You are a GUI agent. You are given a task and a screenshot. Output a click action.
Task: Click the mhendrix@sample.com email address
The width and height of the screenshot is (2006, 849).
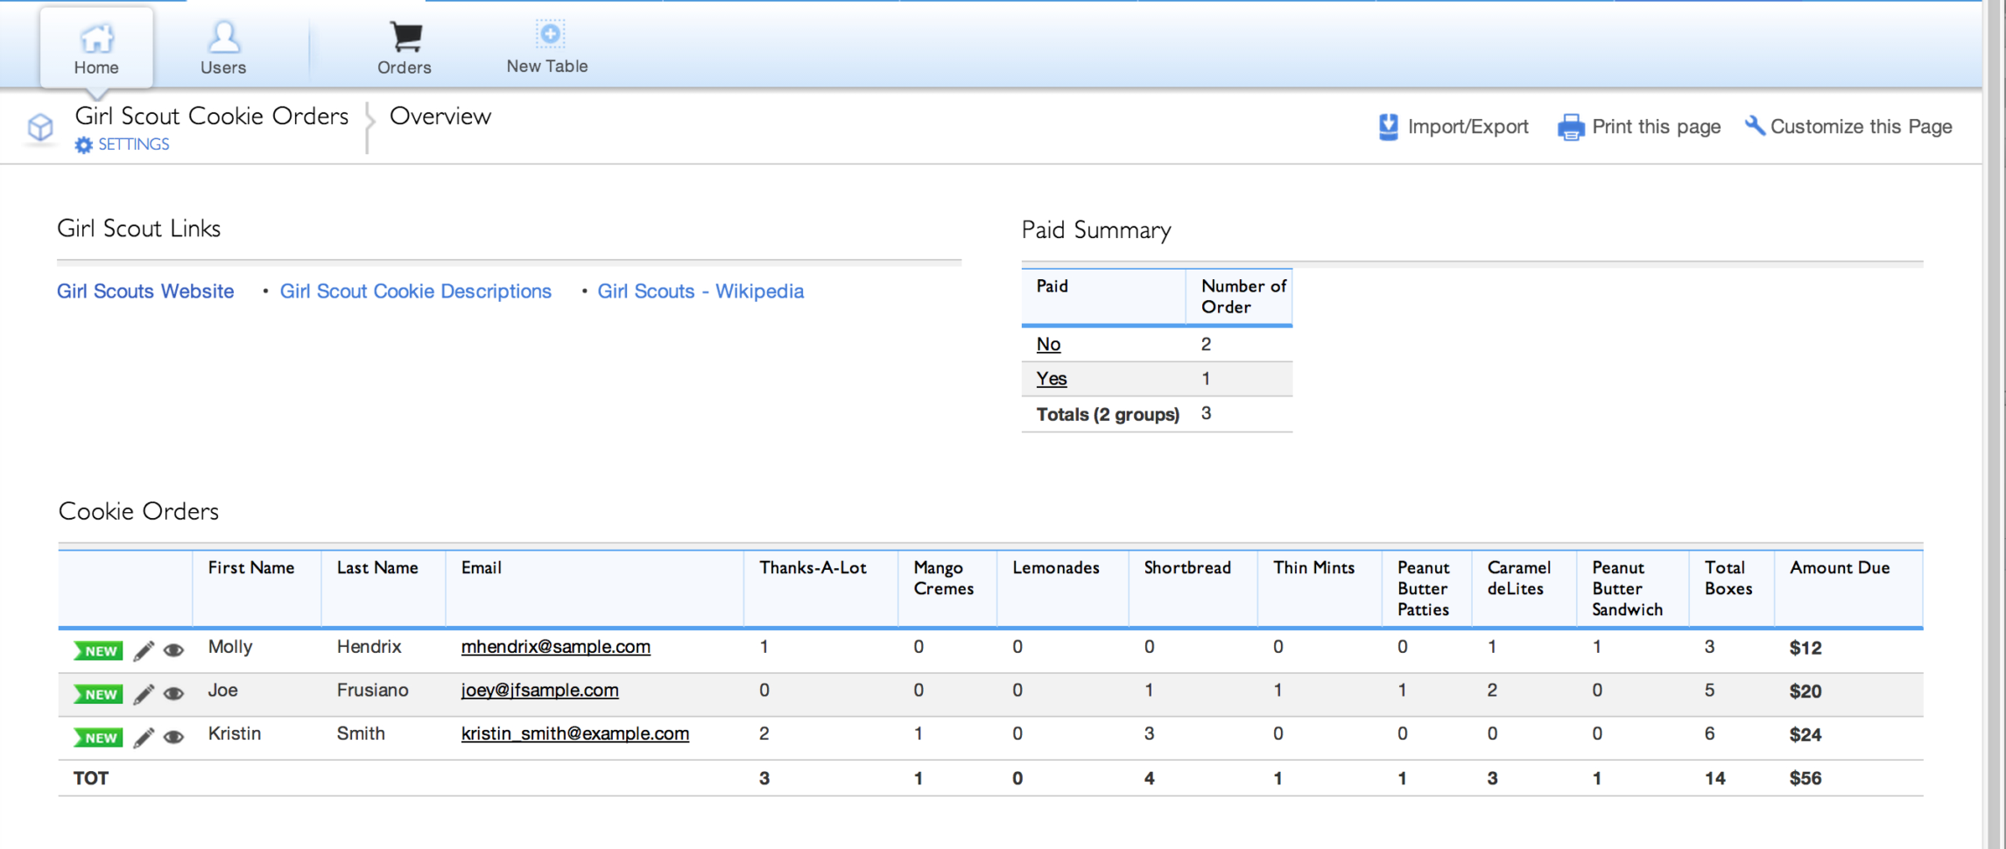pos(555,647)
